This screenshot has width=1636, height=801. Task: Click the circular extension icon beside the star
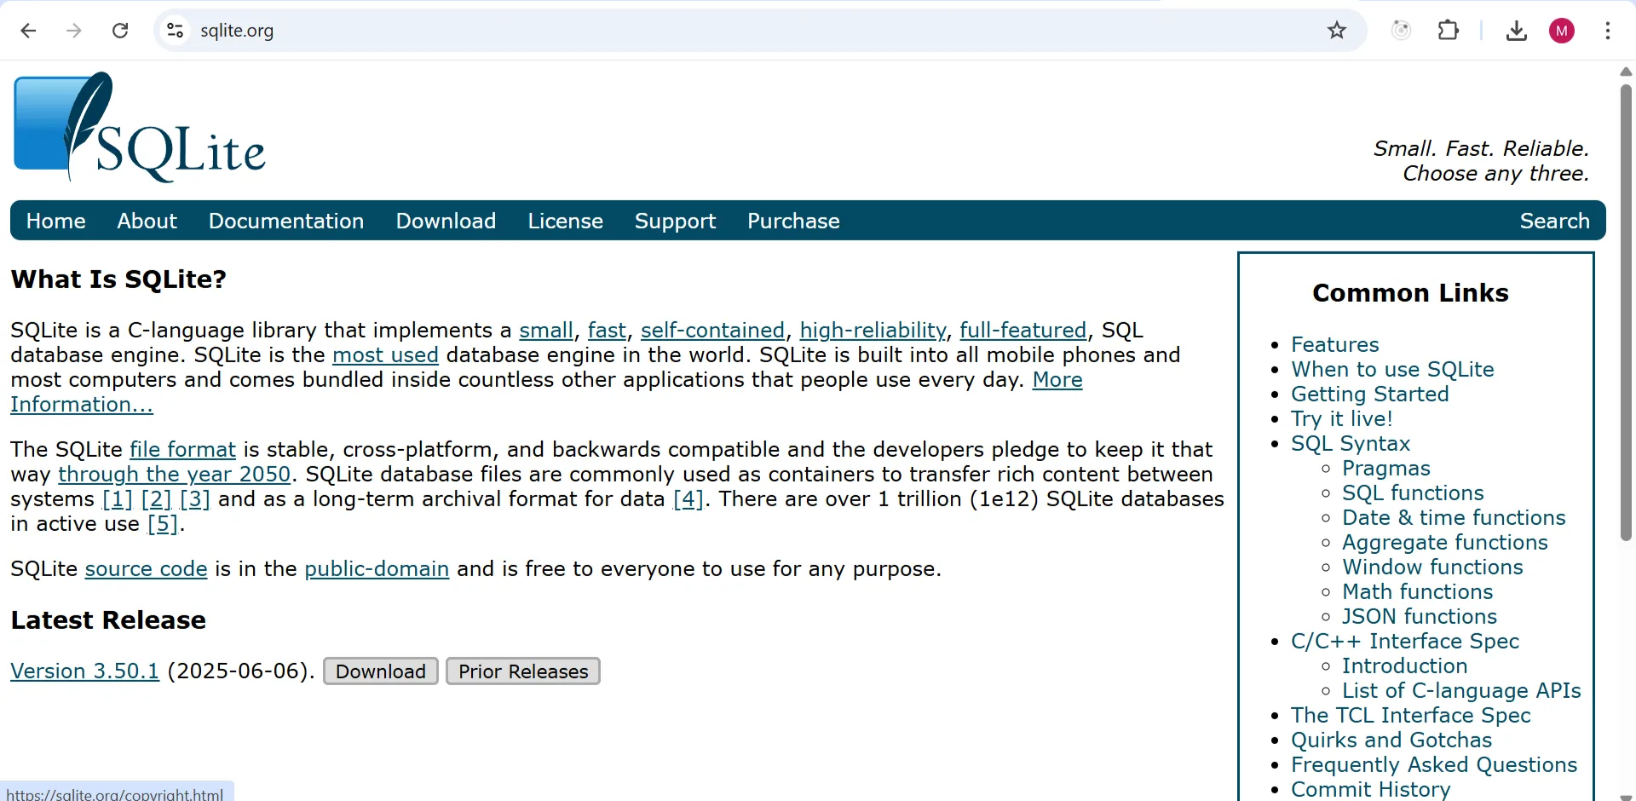(x=1402, y=31)
